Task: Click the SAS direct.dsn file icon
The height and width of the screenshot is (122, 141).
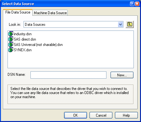Action: [11, 39]
